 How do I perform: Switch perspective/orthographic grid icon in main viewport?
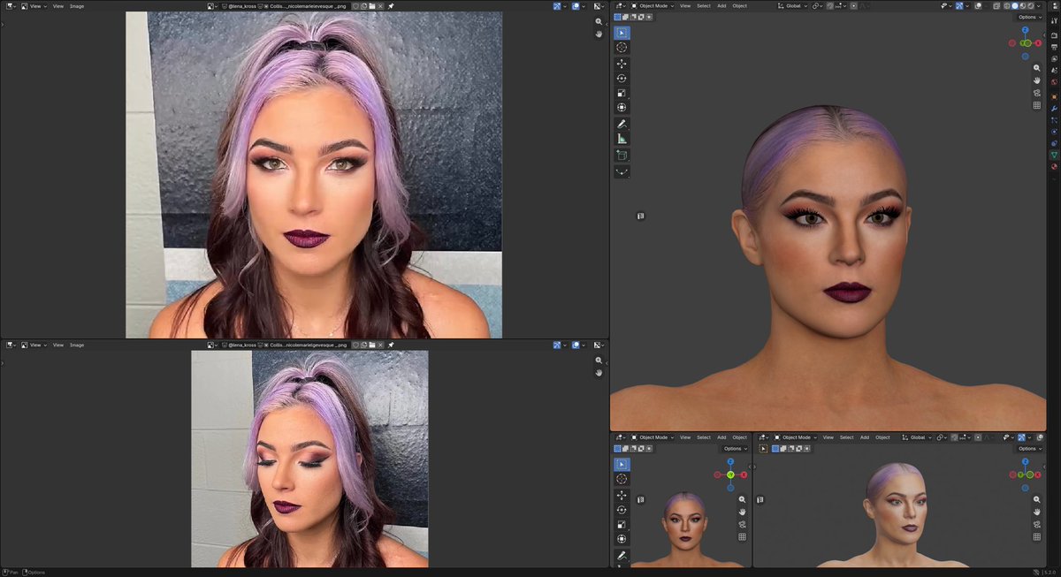click(1036, 105)
